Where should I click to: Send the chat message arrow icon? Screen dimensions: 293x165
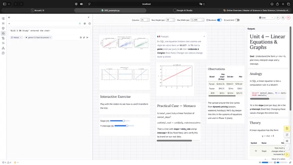(87, 37)
